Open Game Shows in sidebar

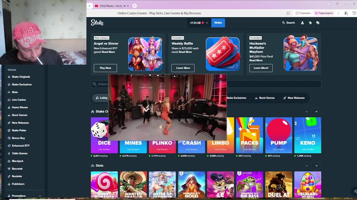(x=20, y=107)
